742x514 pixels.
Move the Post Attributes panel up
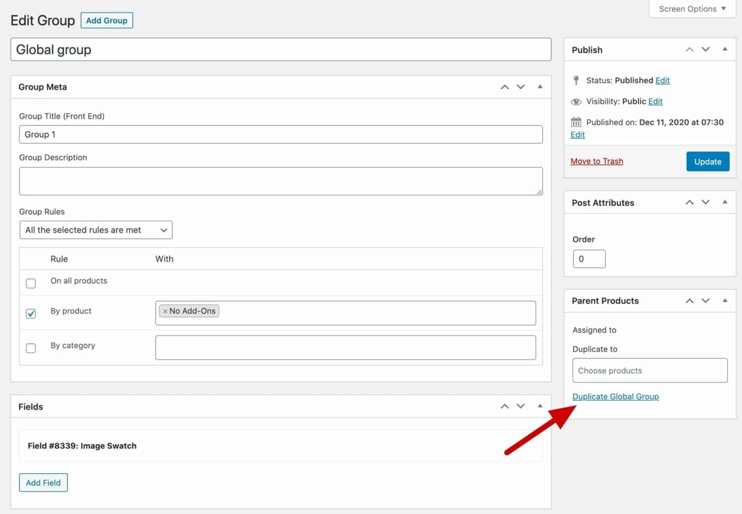coord(689,202)
